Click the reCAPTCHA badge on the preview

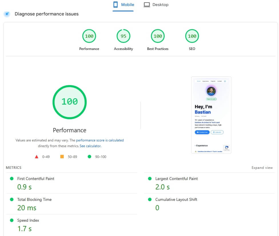tap(227, 148)
